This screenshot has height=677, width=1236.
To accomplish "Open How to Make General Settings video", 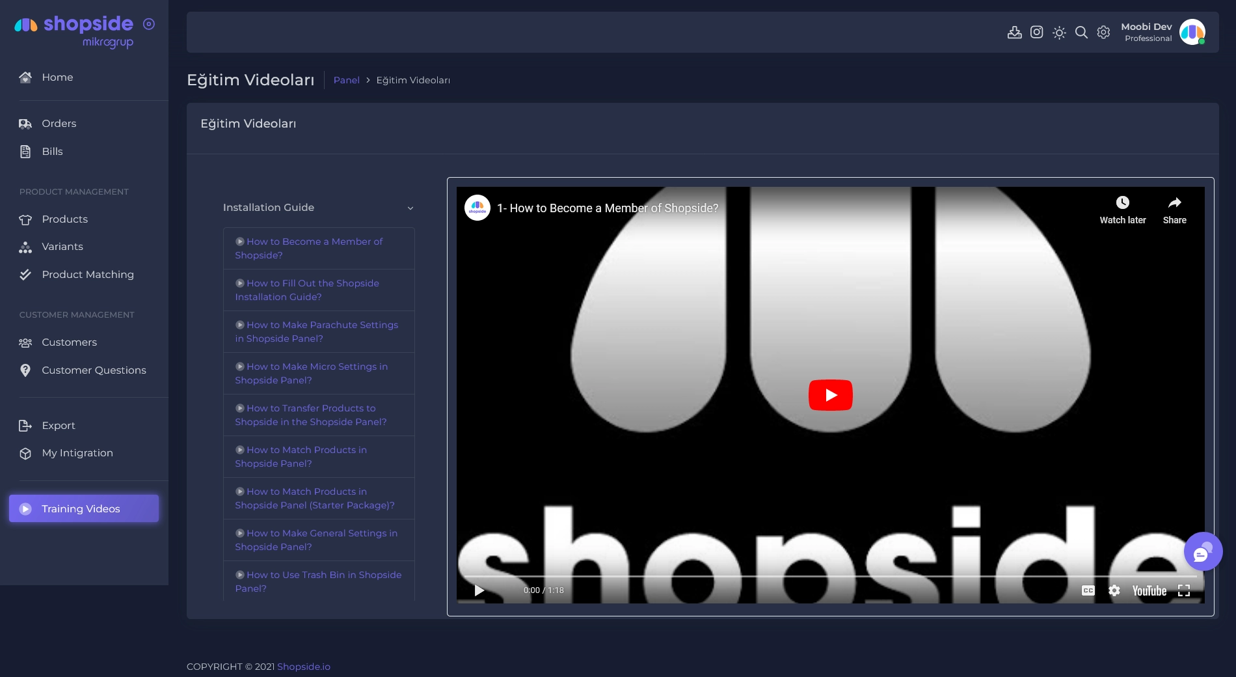I will pos(319,540).
